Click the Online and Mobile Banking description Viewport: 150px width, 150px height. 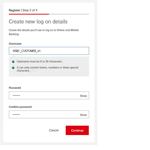pos(44,32)
